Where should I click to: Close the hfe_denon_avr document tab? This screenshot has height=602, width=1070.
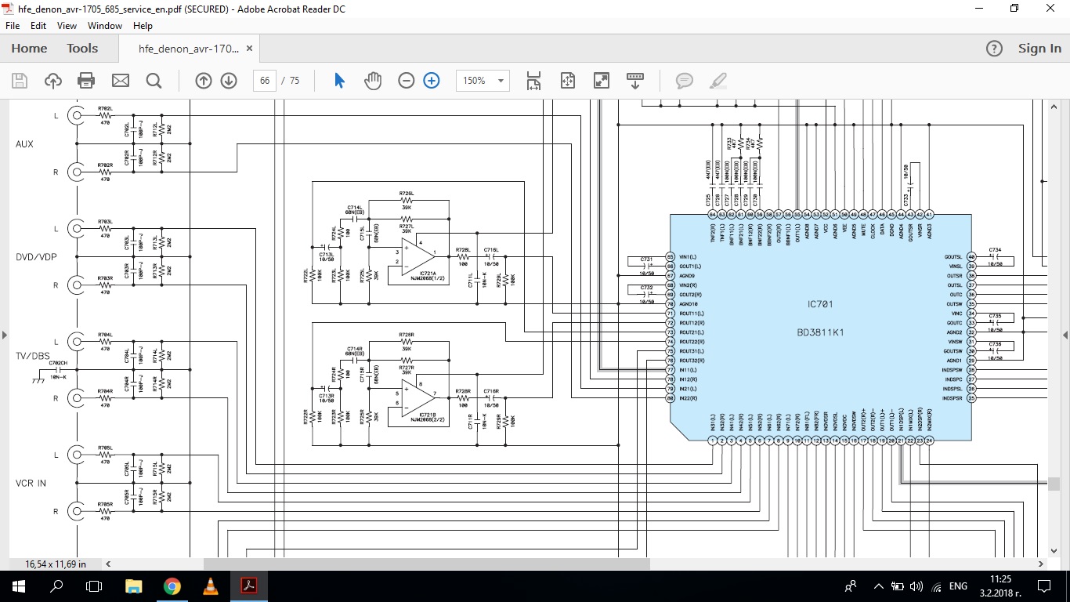click(x=250, y=49)
